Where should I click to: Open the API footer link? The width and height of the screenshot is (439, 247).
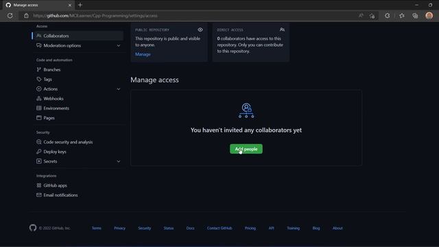(x=272, y=228)
